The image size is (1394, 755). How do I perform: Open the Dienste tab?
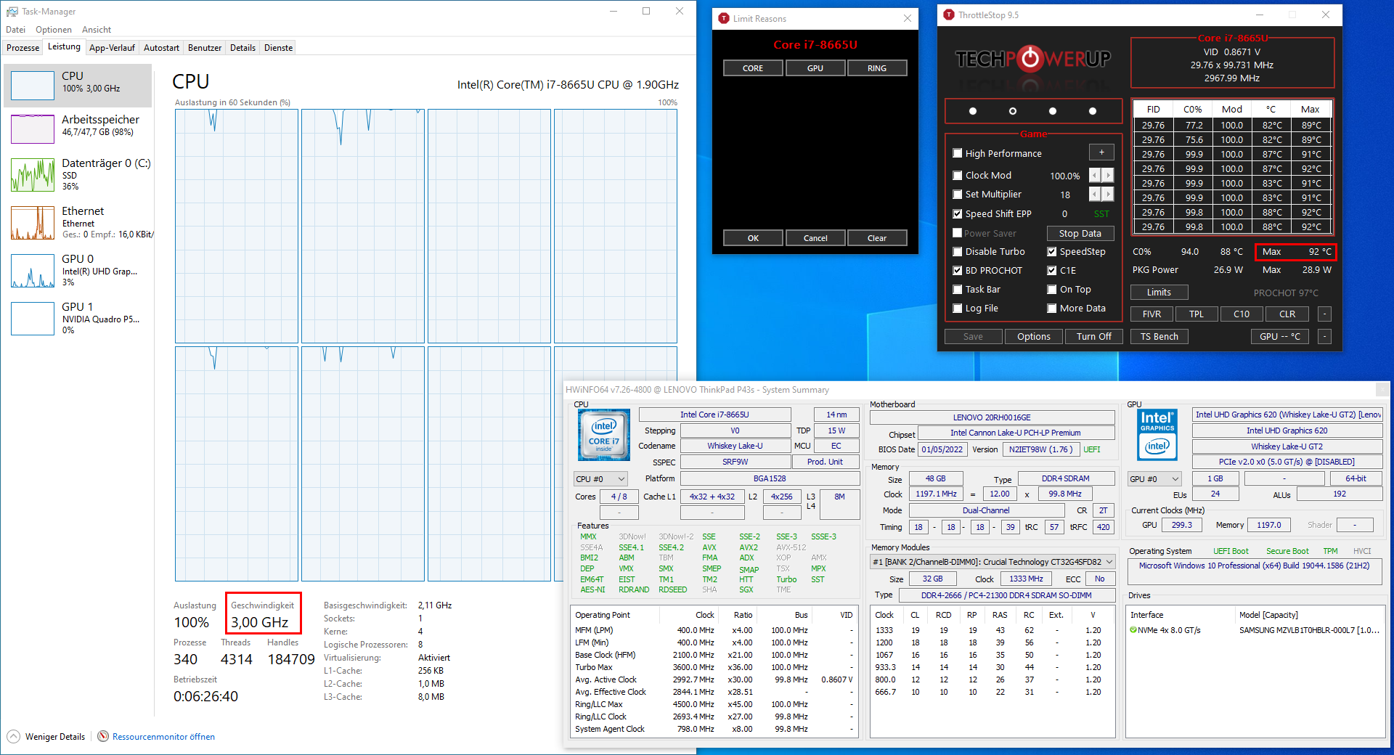tap(278, 47)
